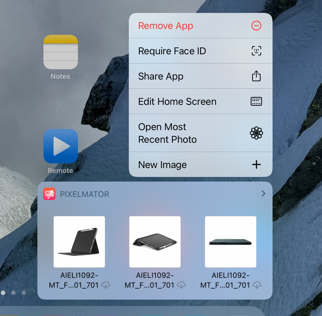322x316 pixels.
Task: Tap the Remote label under icon
Action: [x=60, y=171]
